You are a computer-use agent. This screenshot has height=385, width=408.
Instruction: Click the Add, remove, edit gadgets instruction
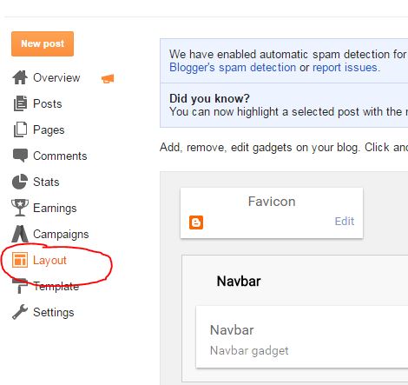284,148
